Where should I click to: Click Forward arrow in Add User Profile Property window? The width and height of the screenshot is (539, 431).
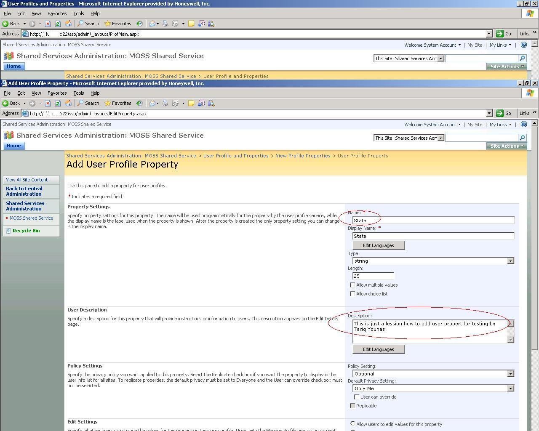coord(32,103)
